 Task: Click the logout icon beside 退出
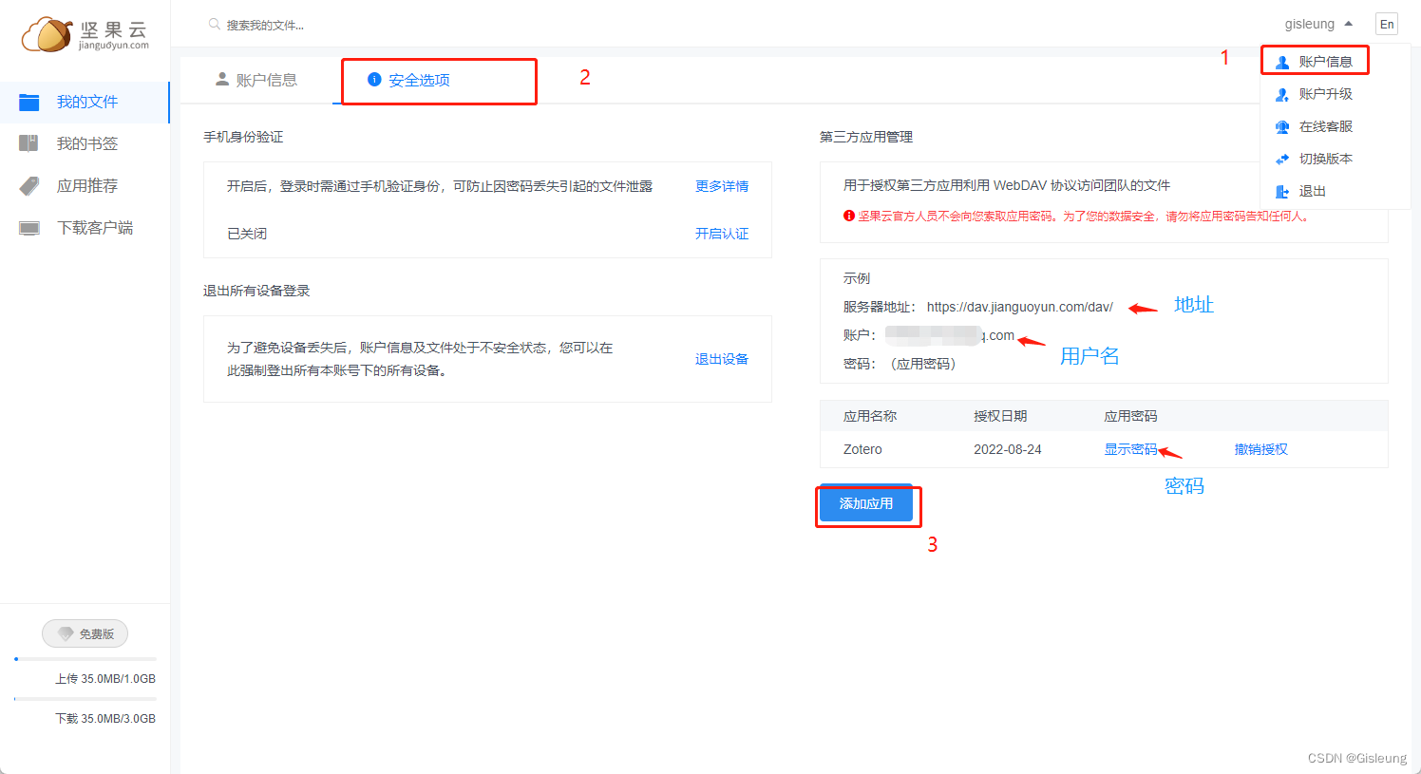pos(1282,191)
